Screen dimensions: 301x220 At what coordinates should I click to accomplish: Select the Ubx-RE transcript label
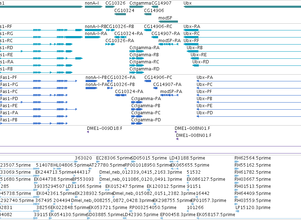point(199,55)
